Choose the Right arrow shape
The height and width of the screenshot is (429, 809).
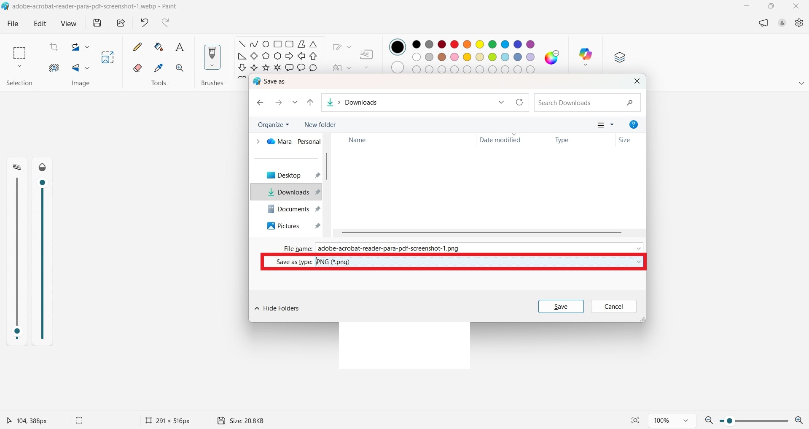pyautogui.click(x=290, y=56)
